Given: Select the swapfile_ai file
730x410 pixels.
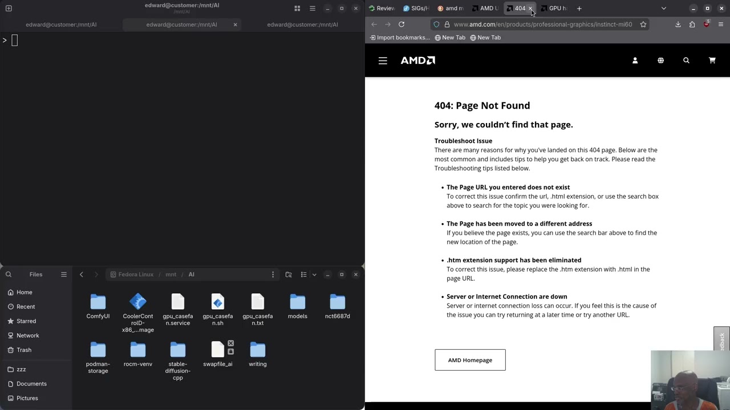Looking at the screenshot, I should pos(218,354).
